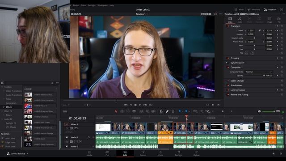Click the Play forward button

click(140, 105)
